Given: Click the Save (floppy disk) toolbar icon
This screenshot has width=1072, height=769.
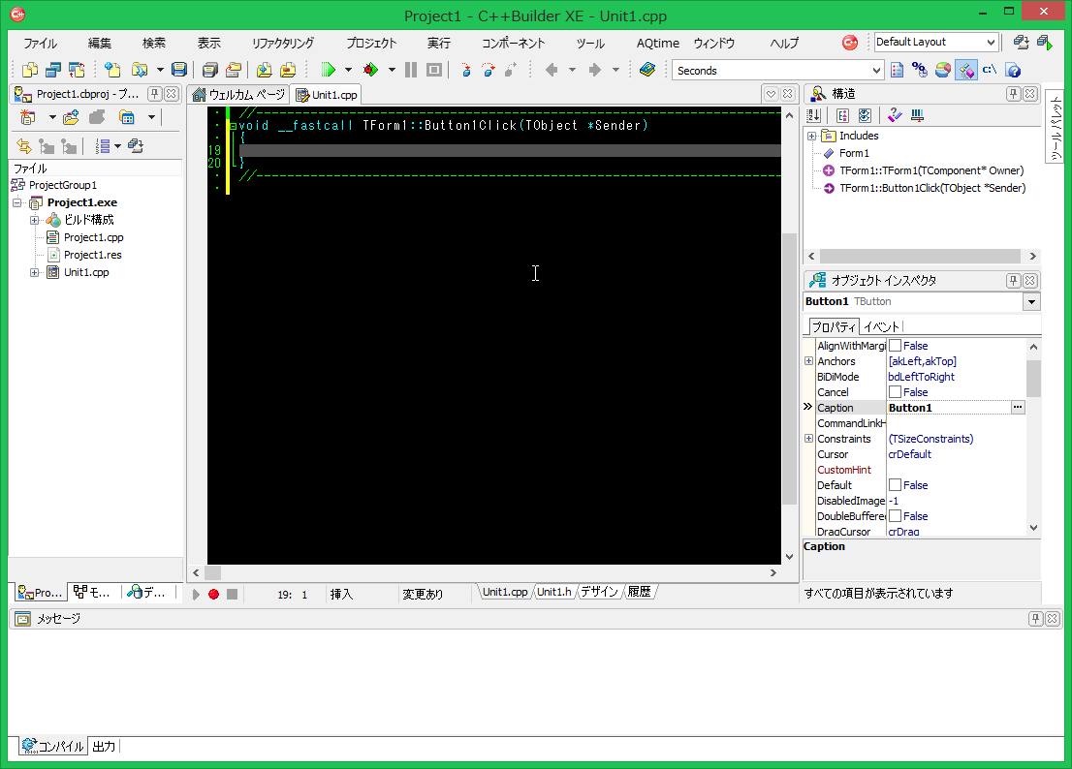Looking at the screenshot, I should tap(179, 70).
